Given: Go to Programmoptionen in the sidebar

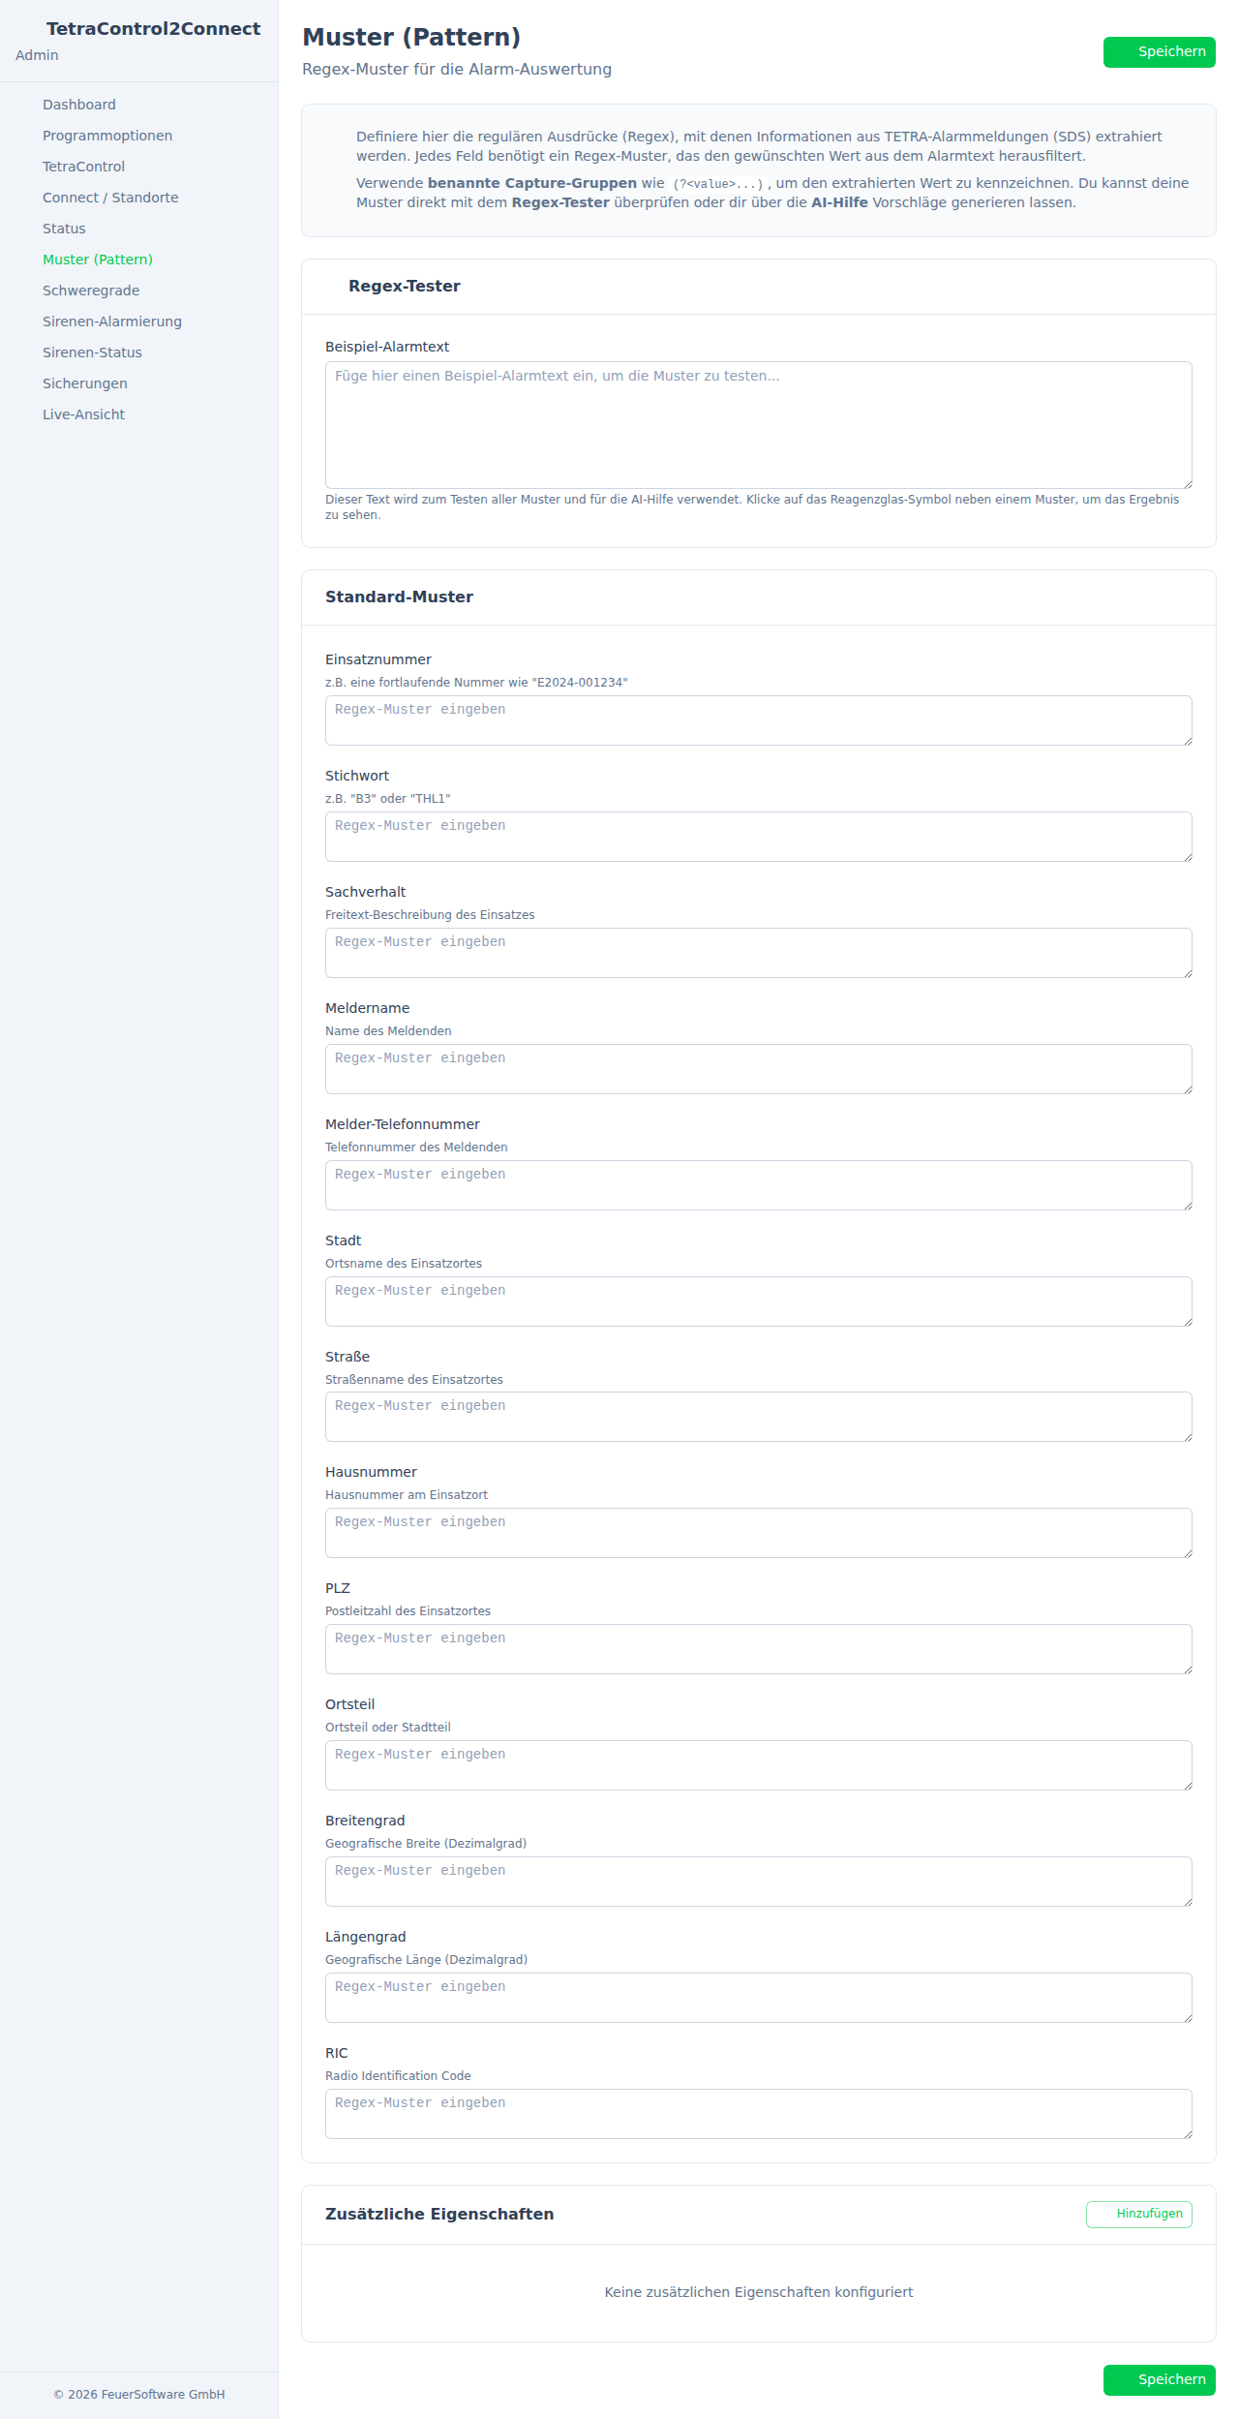Looking at the screenshot, I should coord(106,136).
